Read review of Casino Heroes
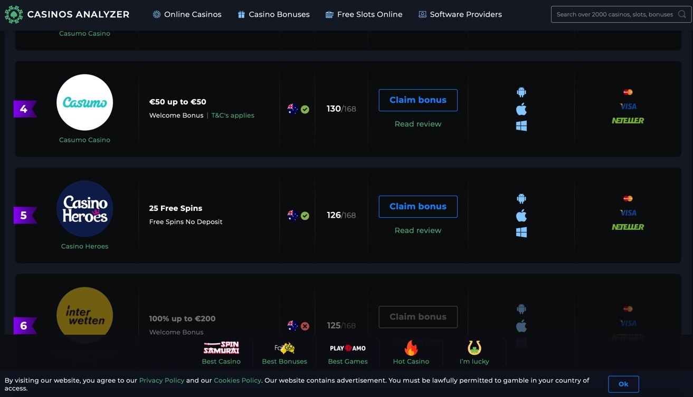This screenshot has height=397, width=693. [418, 230]
